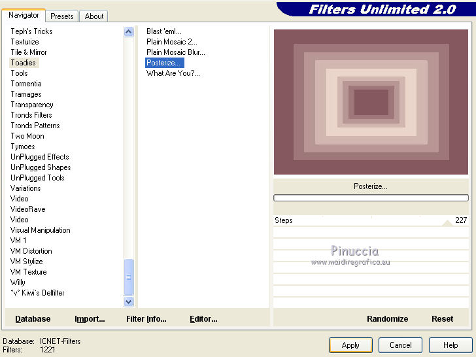Select the VideoRave category
The height and width of the screenshot is (357, 476).
28,209
